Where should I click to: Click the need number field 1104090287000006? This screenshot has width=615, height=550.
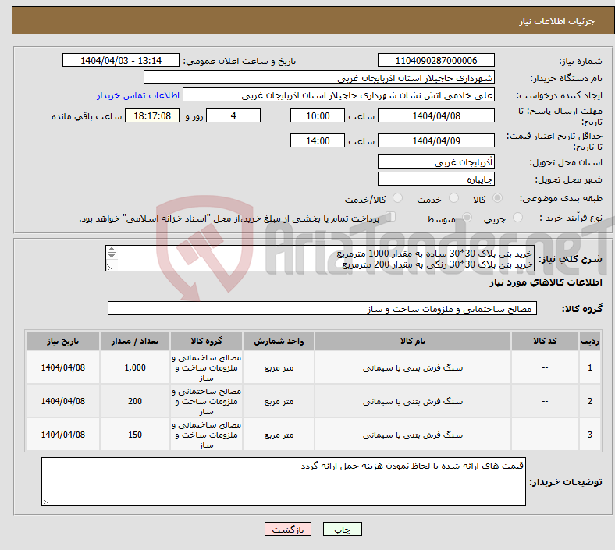point(435,61)
